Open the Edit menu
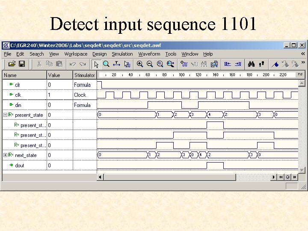The image size is (308, 231). click(20, 54)
